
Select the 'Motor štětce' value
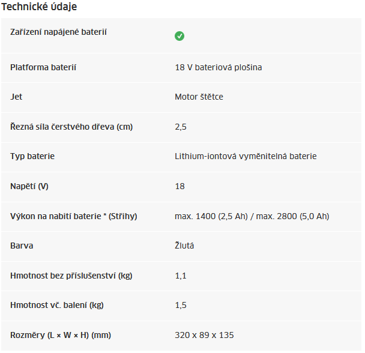tap(199, 97)
